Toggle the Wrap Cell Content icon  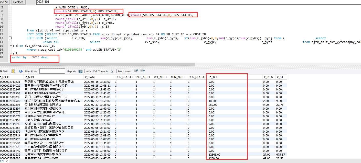[x=112, y=71]
